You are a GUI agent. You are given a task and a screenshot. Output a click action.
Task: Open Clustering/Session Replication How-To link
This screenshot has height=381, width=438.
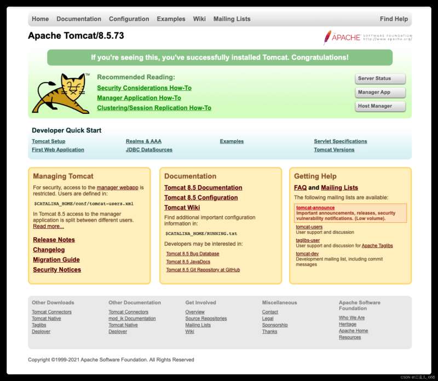click(x=154, y=108)
